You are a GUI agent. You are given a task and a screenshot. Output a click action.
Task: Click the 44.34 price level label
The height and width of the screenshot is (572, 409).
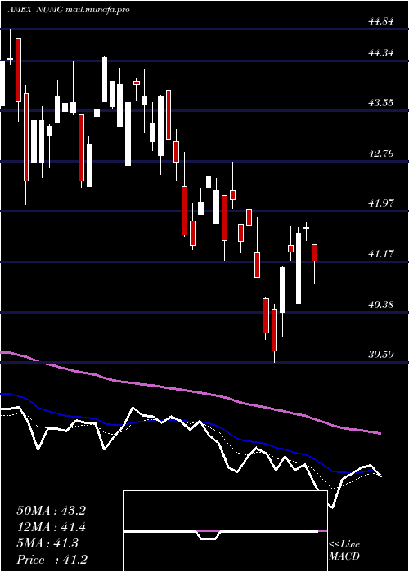(381, 53)
